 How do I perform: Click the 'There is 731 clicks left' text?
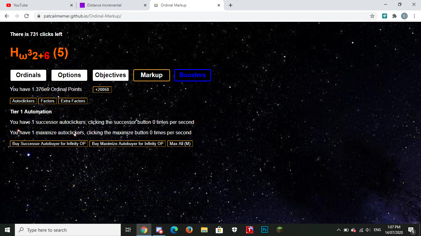click(36, 34)
